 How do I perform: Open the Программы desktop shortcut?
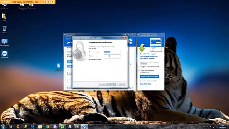click(x=4, y=42)
